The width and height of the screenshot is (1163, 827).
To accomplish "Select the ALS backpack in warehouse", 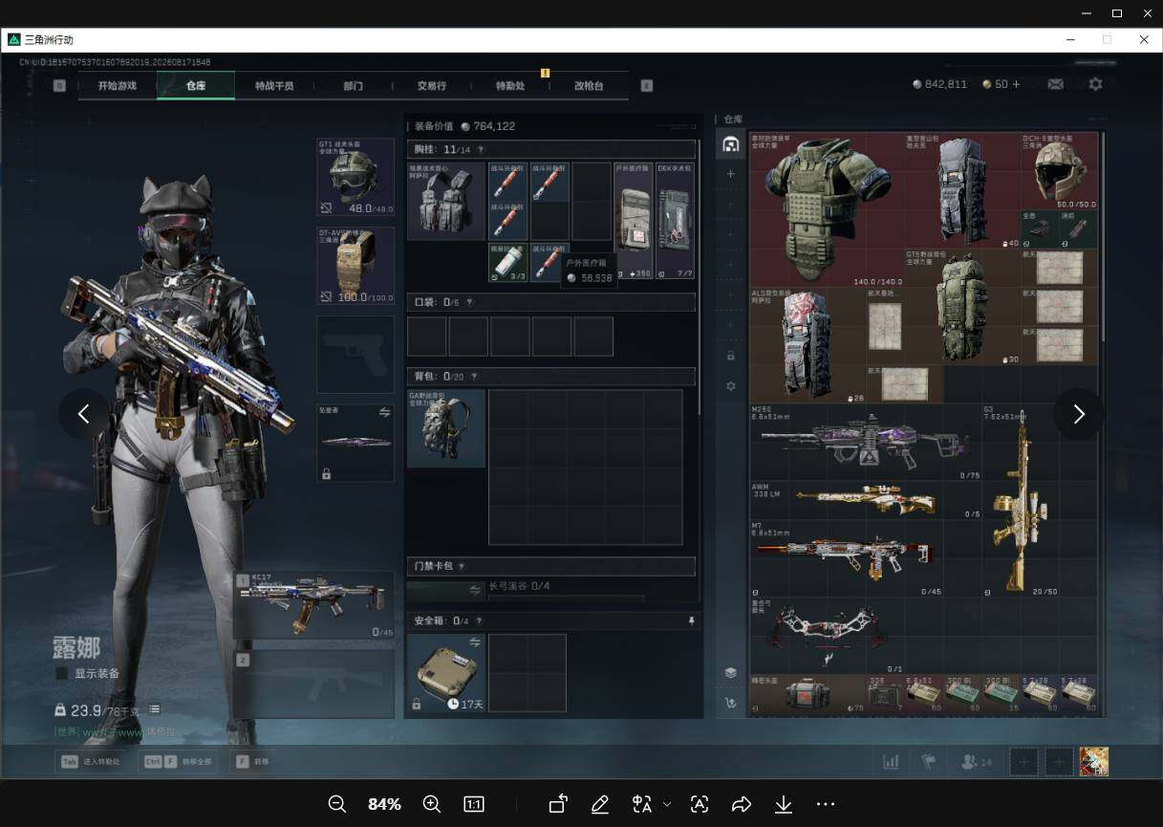I will tap(808, 345).
